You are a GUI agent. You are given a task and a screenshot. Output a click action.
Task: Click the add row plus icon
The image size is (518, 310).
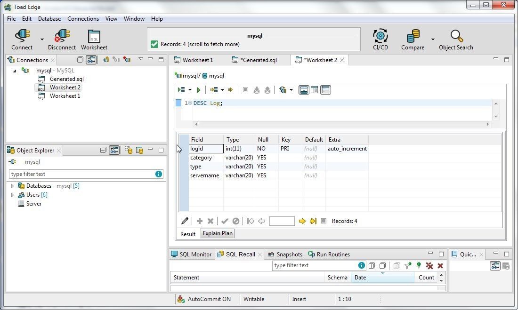(200, 221)
